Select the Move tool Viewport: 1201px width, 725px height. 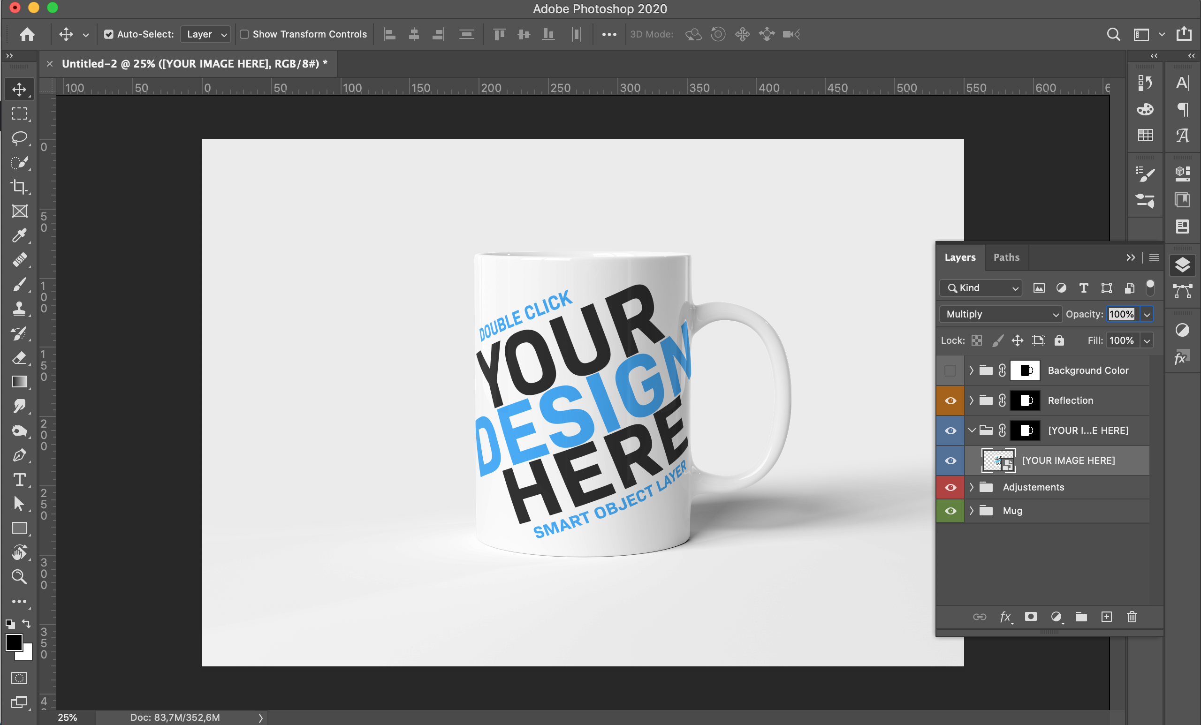19,88
